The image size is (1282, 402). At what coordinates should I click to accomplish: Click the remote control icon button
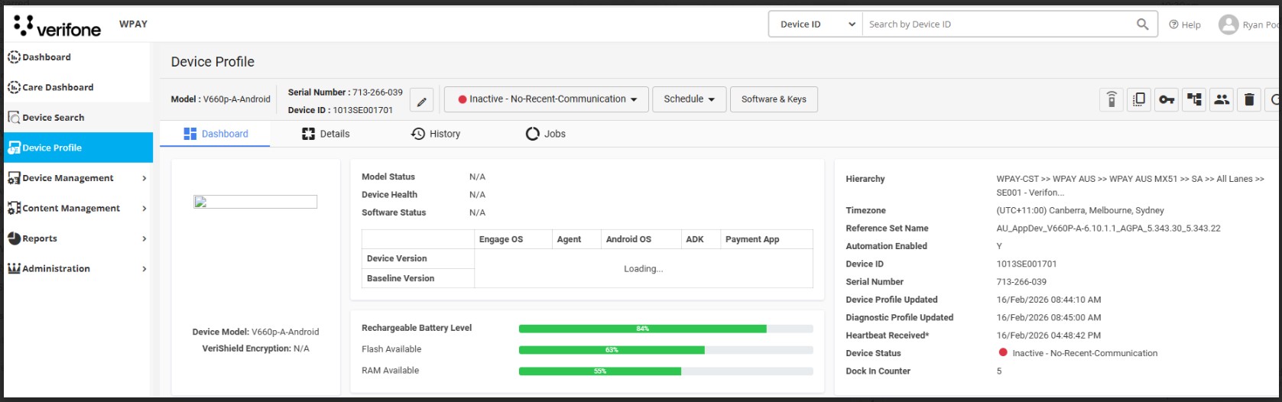coord(1112,99)
